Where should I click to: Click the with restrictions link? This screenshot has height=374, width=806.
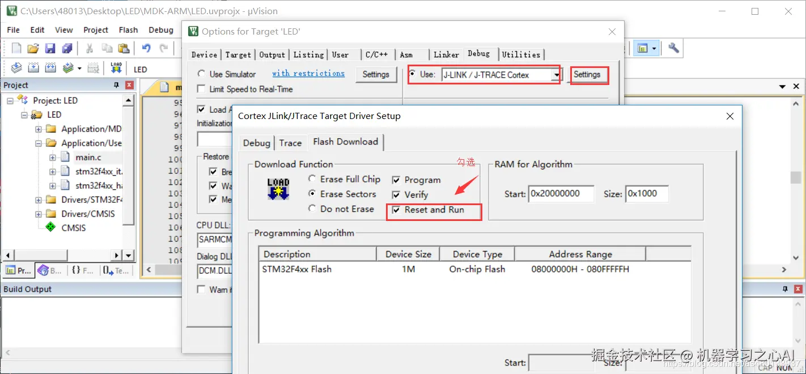point(308,73)
